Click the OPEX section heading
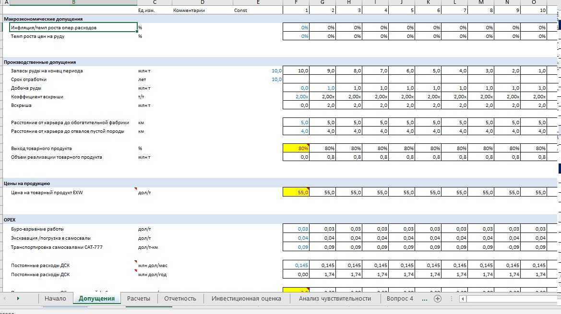Image resolution: width=561 pixels, height=314 pixels. pos(10,220)
